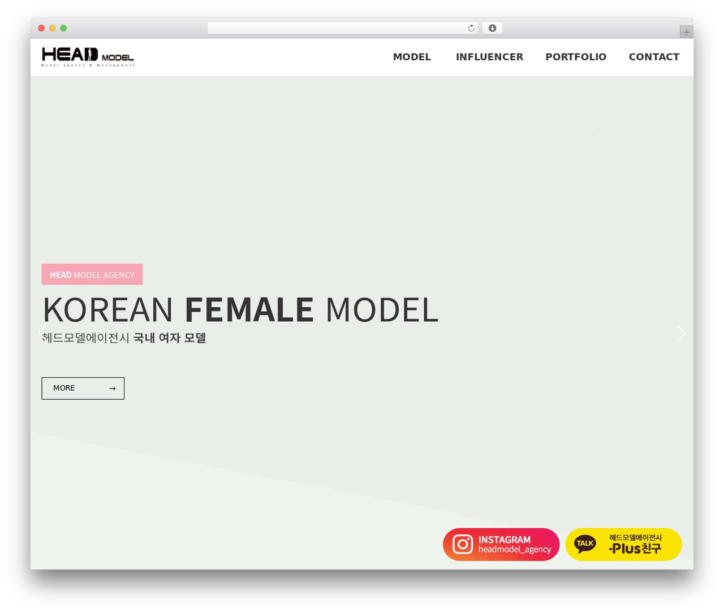The width and height of the screenshot is (724, 613).
Task: Close the window with red button
Action: pyautogui.click(x=41, y=28)
